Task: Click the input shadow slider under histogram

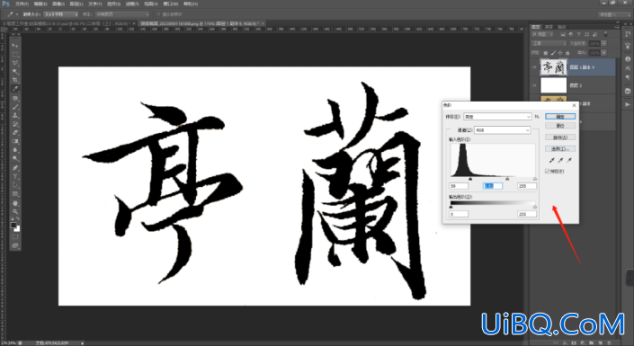Action: click(470, 179)
